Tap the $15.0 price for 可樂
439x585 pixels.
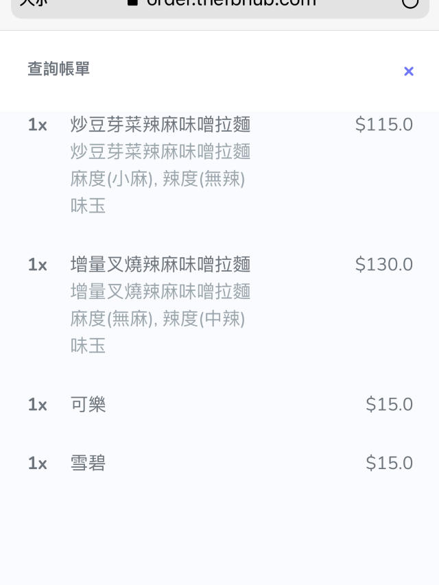click(389, 405)
